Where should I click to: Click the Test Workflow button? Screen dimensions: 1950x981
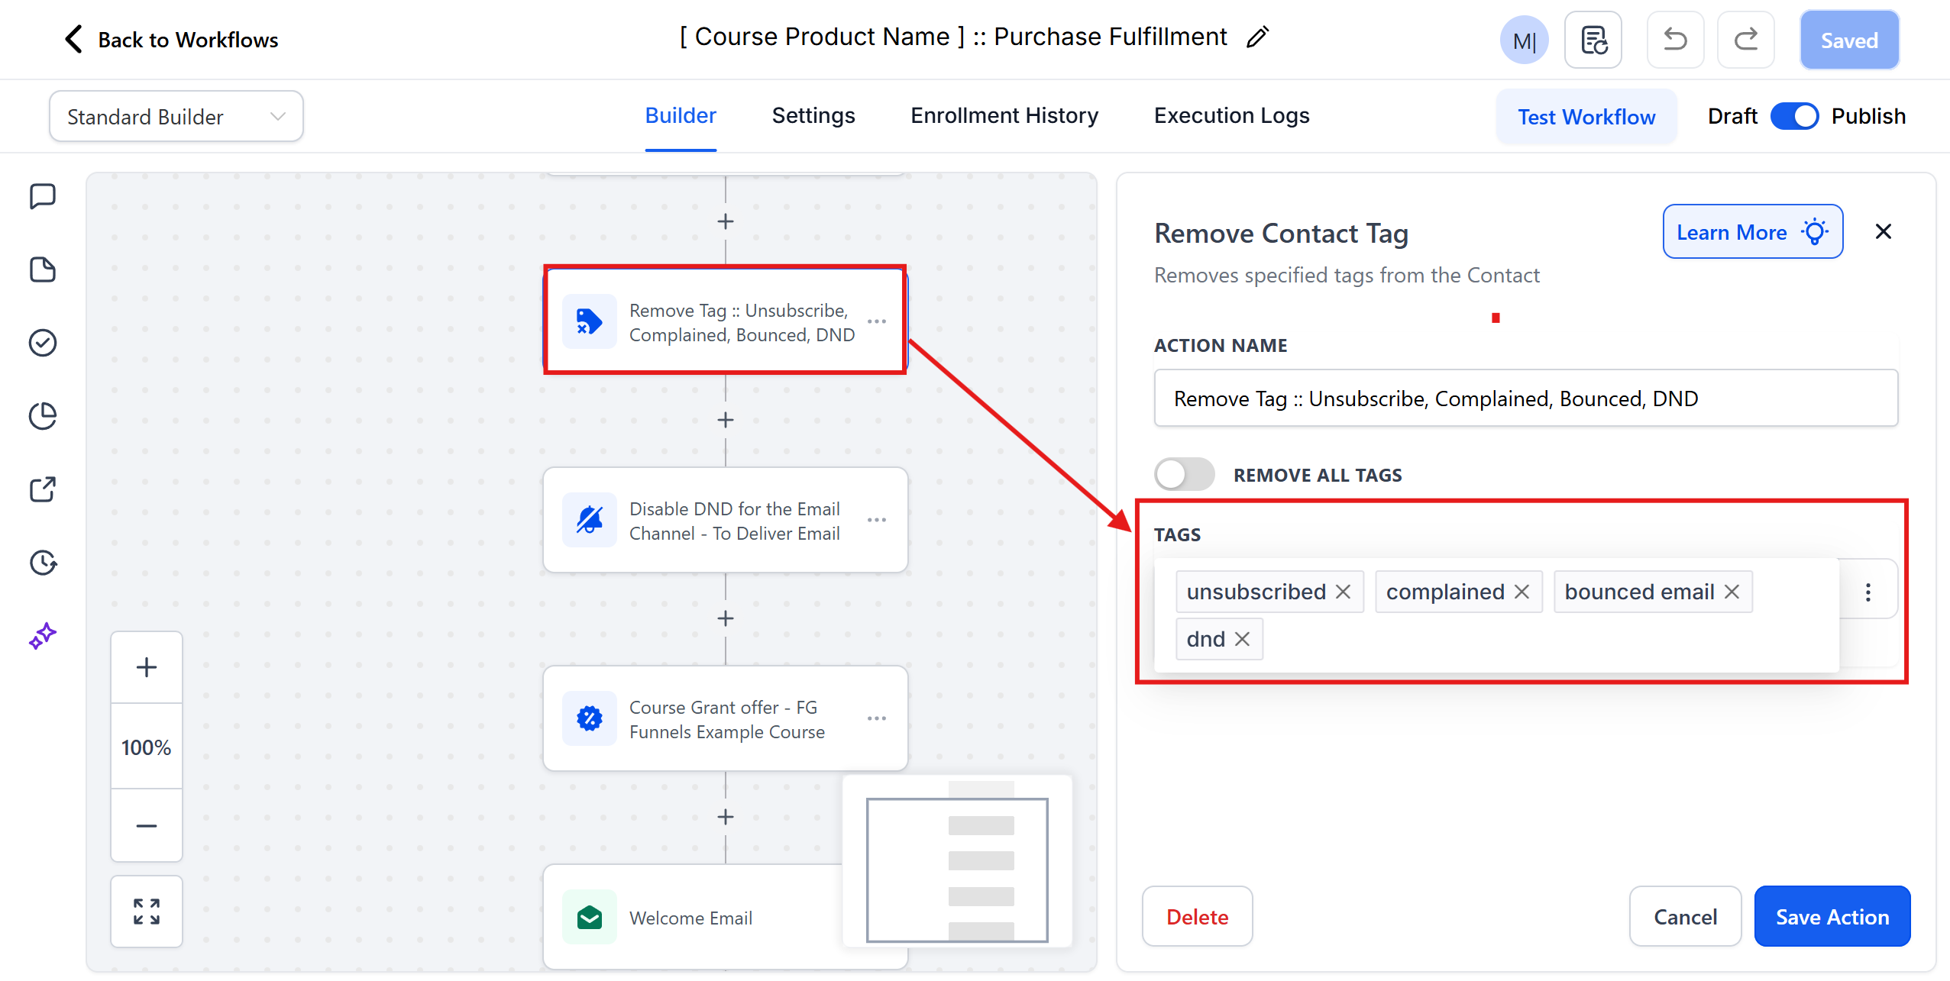tap(1586, 116)
